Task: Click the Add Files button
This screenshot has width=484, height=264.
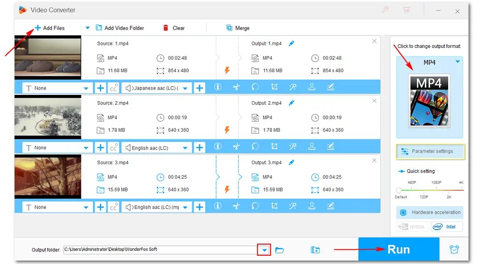Action: click(49, 28)
